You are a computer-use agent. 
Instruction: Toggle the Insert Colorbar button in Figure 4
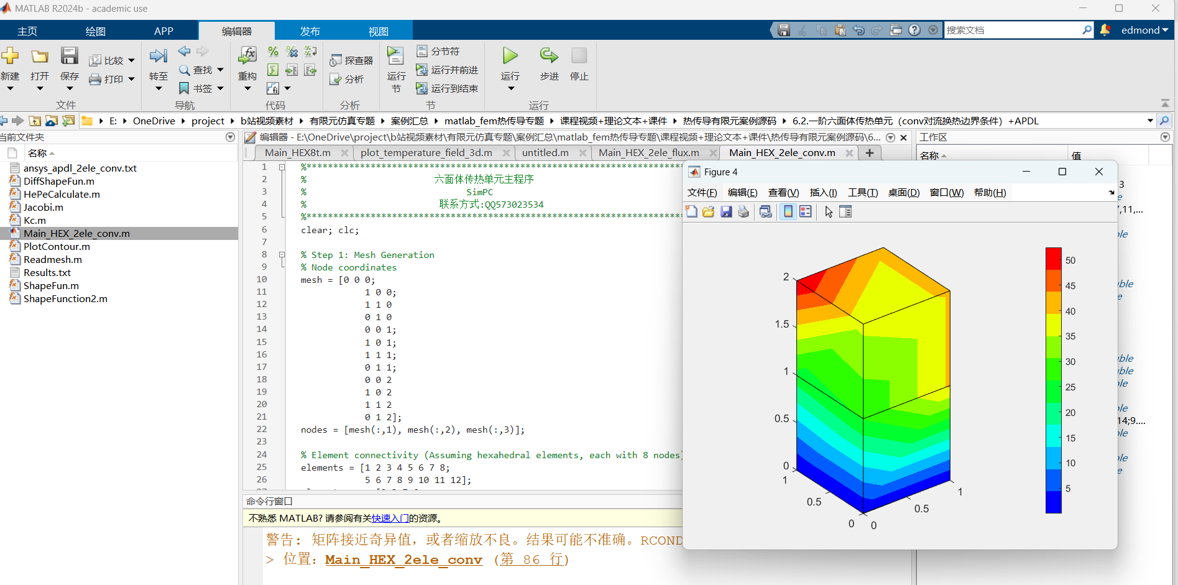[x=788, y=212]
